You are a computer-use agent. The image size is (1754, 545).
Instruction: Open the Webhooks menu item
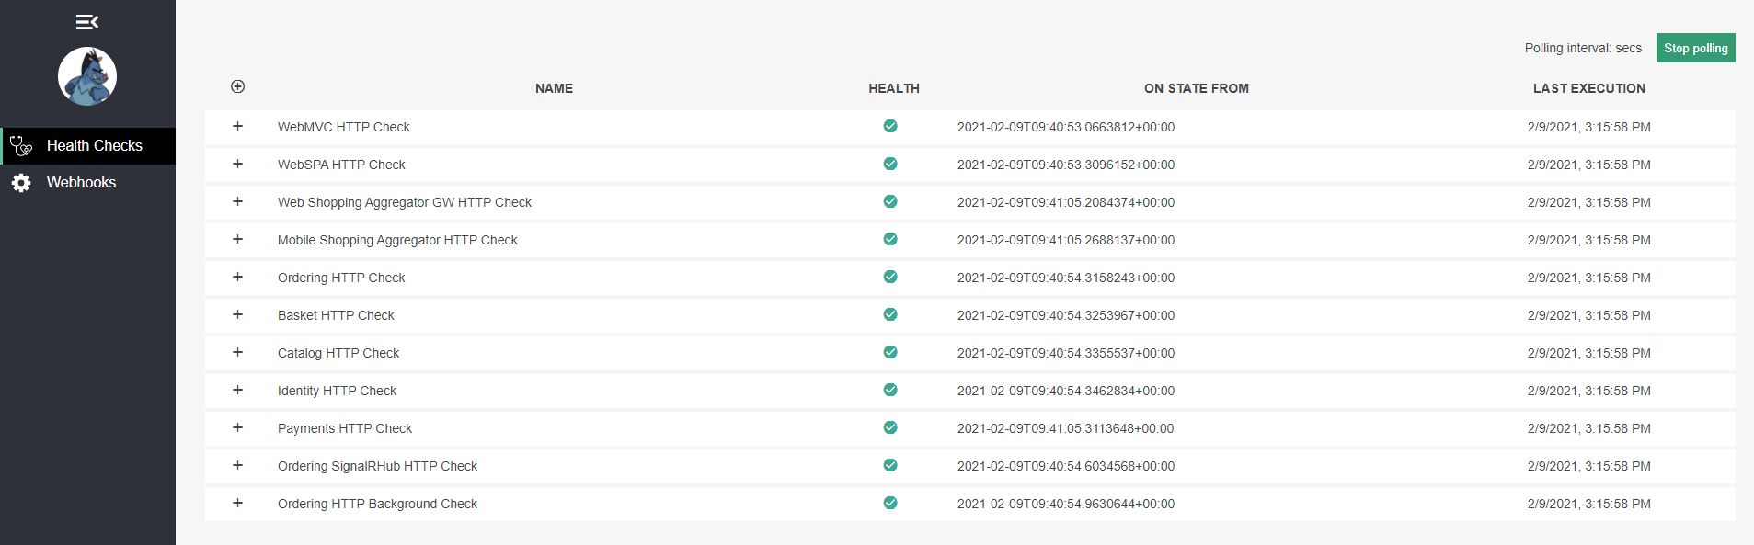coord(88,183)
